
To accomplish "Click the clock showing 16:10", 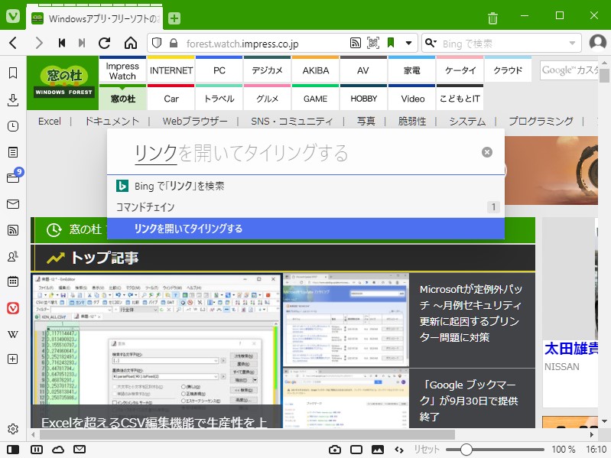I will point(596,450).
